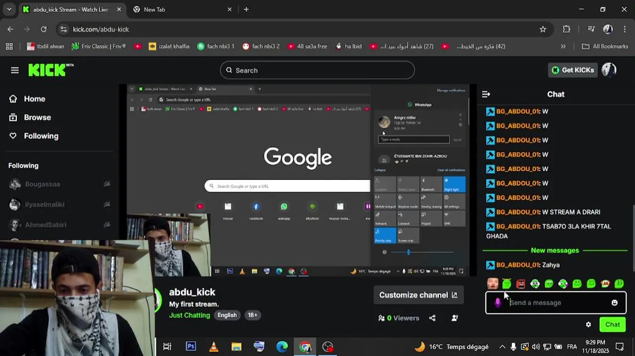This screenshot has width=635, height=356.
Task: View site information icon in address bar
Action: (63, 29)
